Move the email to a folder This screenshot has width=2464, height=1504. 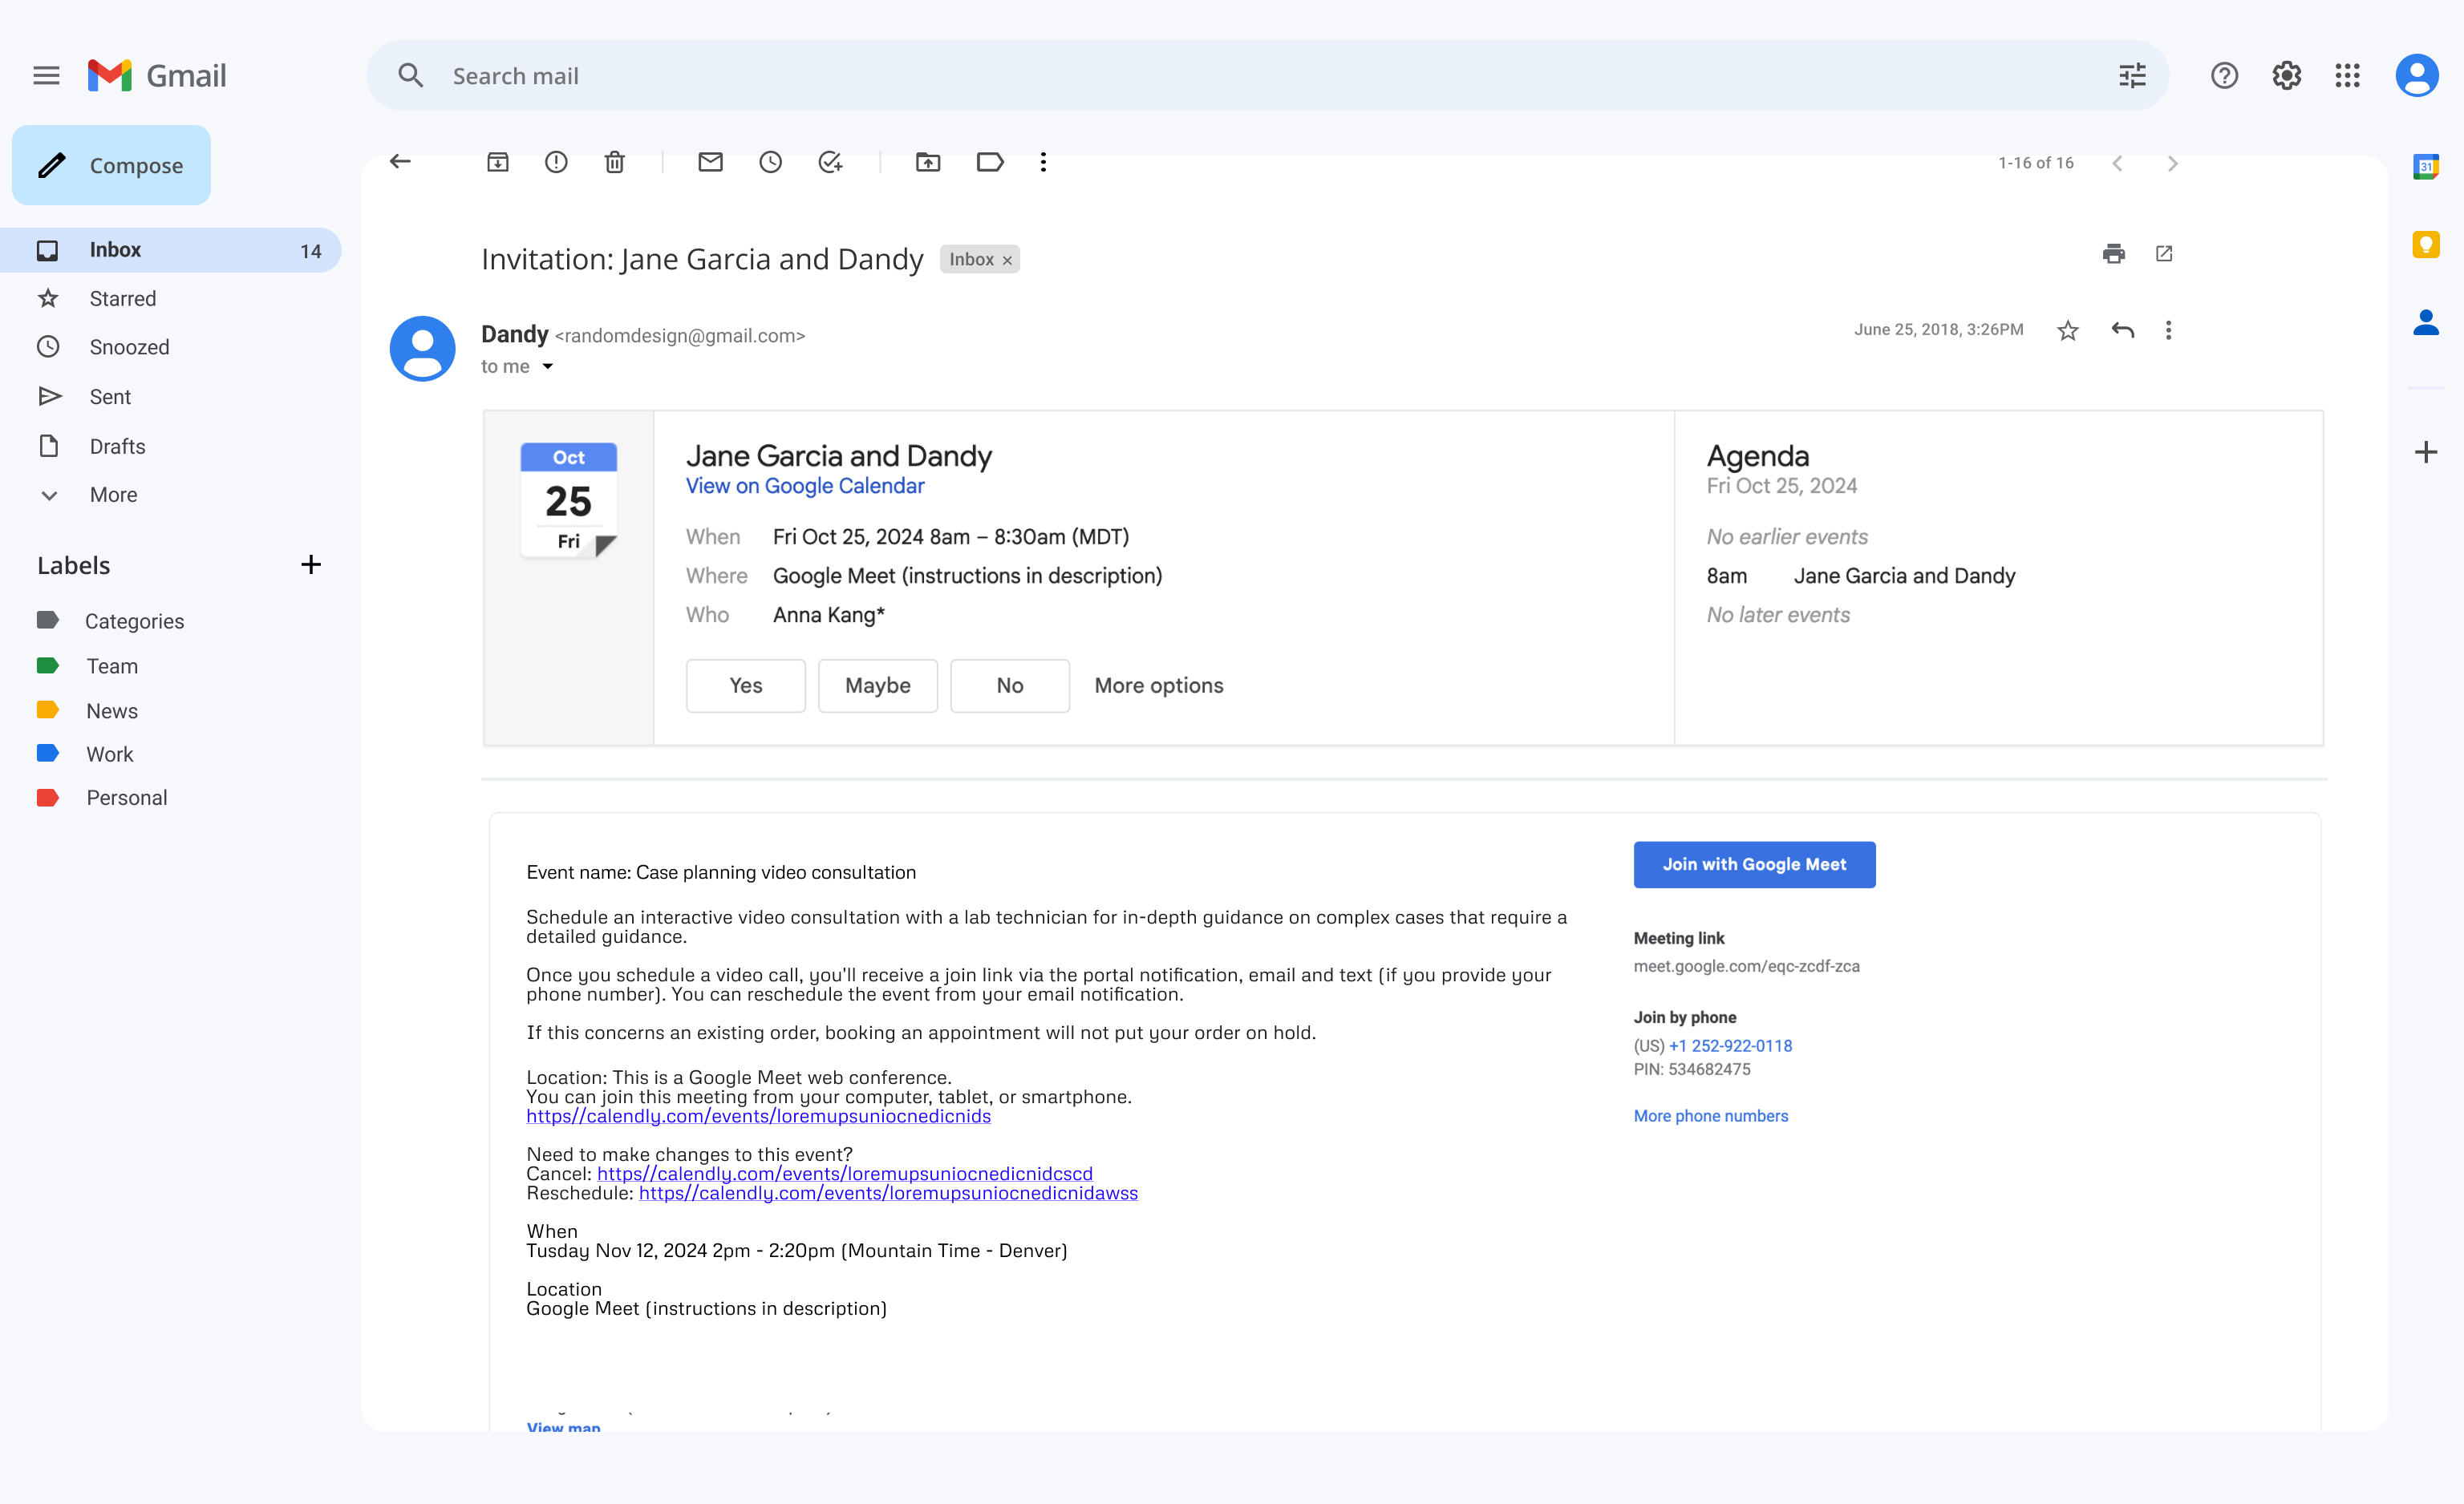coord(928,162)
